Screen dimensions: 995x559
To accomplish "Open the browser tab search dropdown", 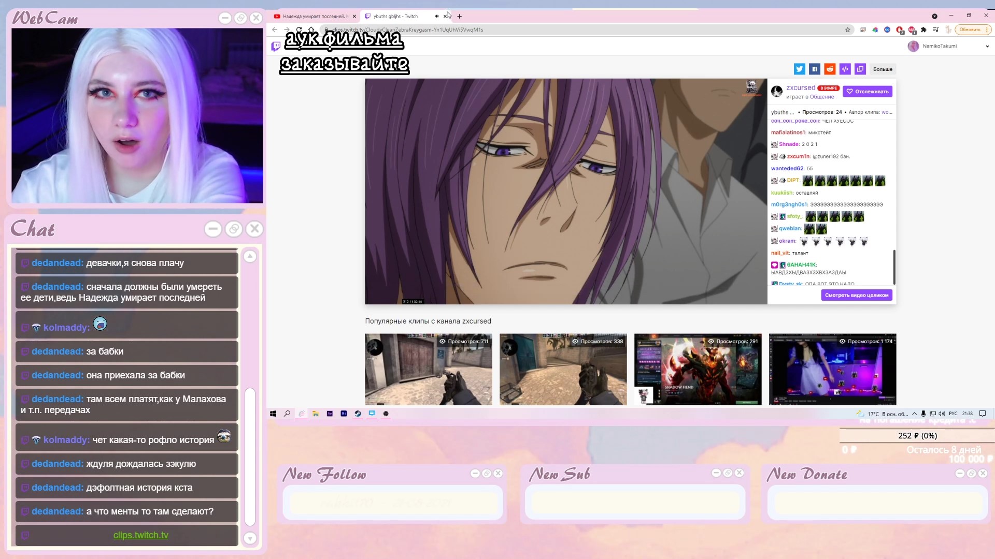I will 934,16.
